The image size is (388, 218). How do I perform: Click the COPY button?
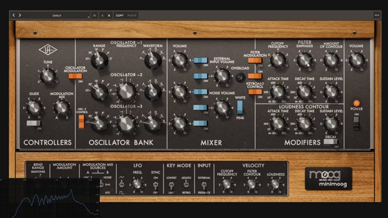point(119,16)
